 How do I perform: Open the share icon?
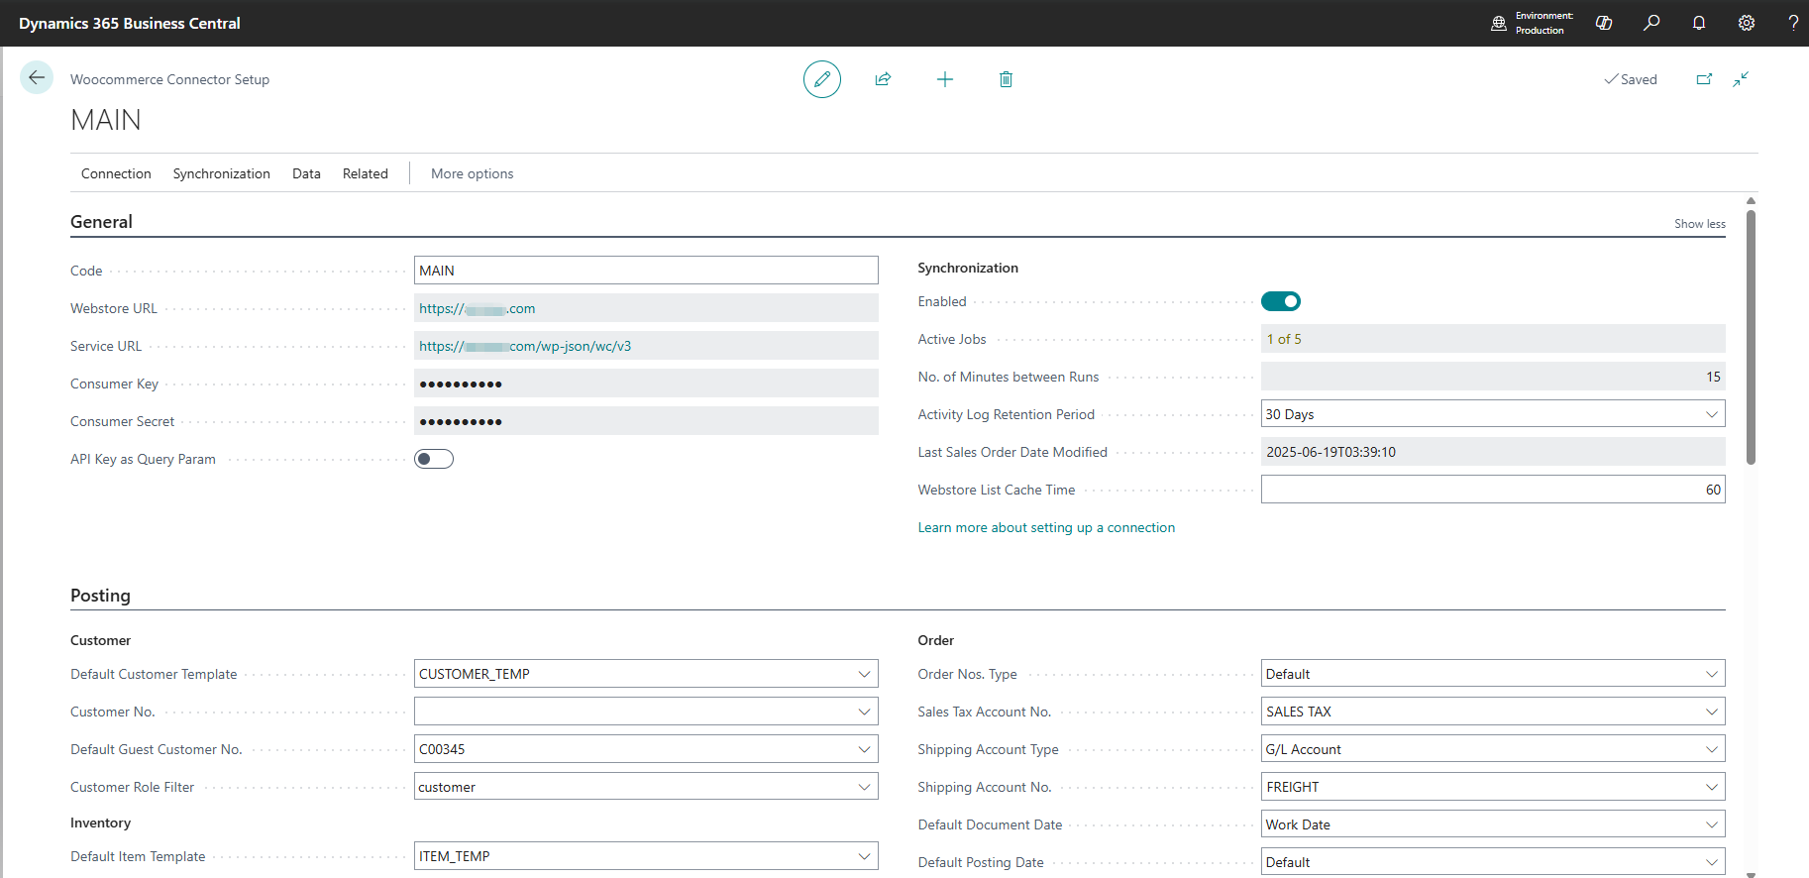tap(883, 79)
